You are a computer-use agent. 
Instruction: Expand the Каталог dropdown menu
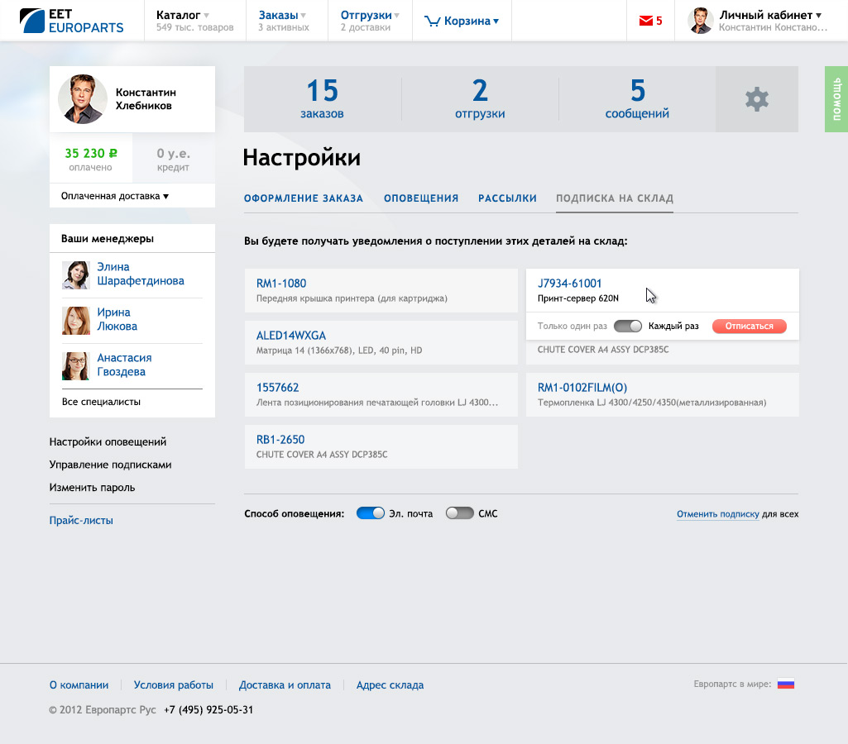(x=183, y=15)
